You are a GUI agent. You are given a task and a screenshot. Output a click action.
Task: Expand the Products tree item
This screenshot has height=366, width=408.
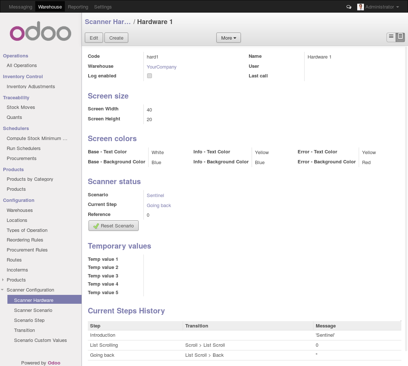(16, 280)
